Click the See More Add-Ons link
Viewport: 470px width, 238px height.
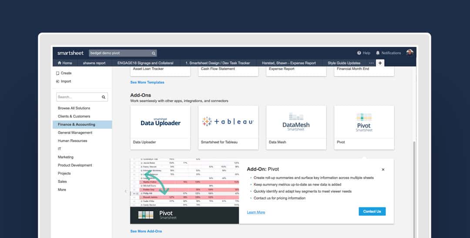coord(146,231)
